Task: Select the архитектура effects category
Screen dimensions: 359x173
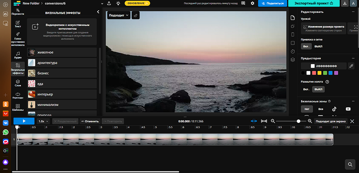Action: pyautogui.click(x=62, y=63)
